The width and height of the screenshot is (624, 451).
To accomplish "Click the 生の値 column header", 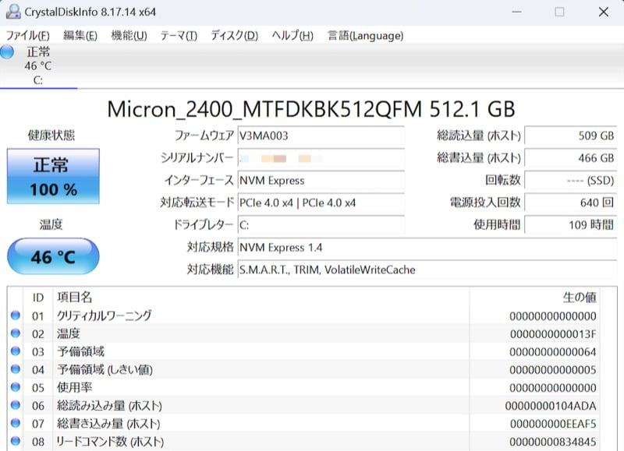I will point(579,298).
